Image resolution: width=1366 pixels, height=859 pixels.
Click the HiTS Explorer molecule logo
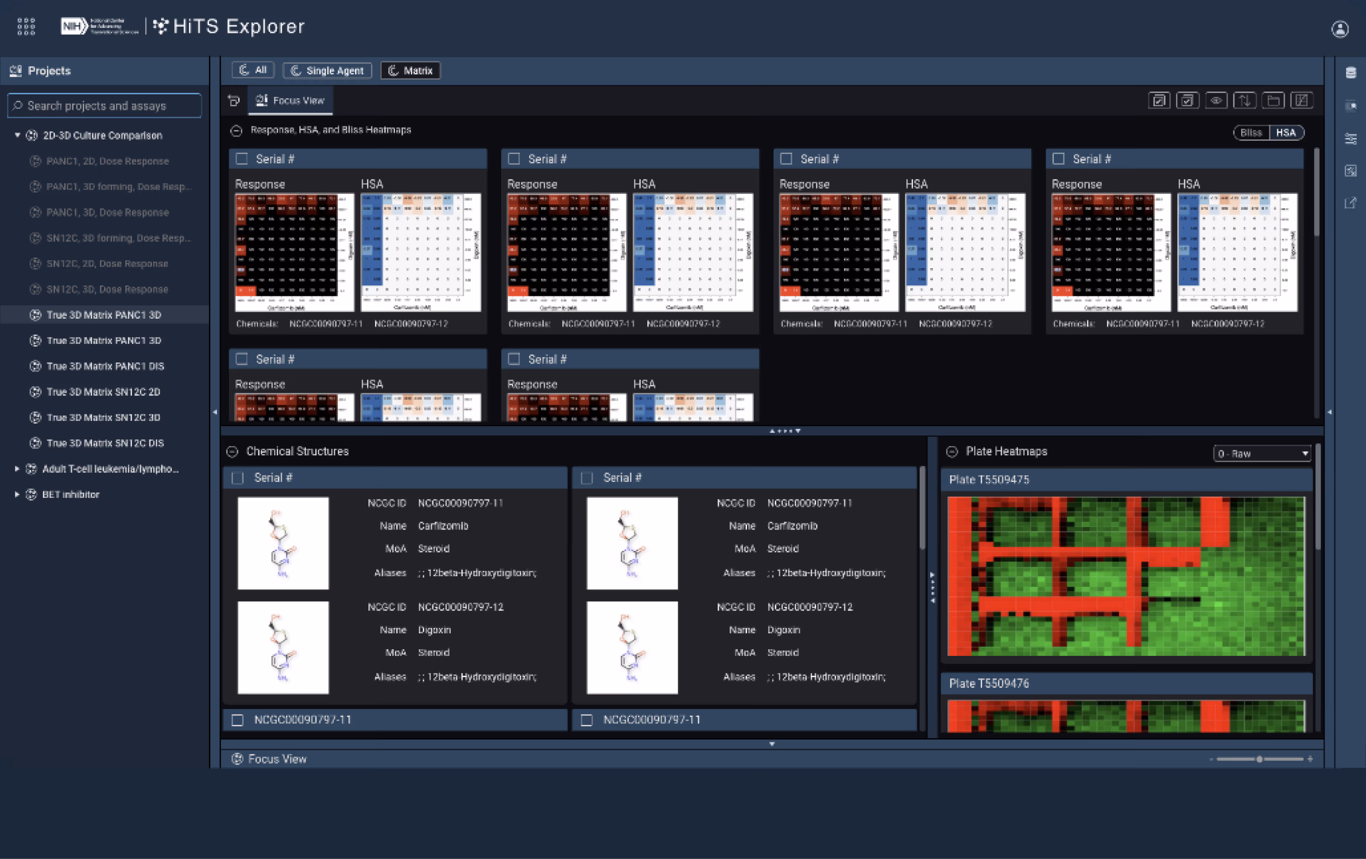pos(161,26)
